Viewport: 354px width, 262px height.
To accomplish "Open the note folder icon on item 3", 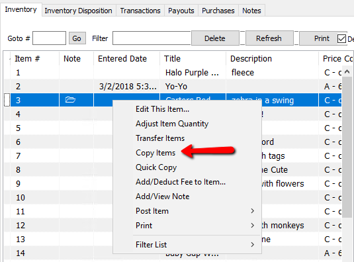I will 70,100.
